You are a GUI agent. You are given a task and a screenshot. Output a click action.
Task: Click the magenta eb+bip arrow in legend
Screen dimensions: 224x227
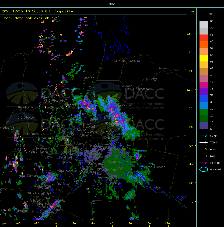pyautogui.click(x=204, y=163)
